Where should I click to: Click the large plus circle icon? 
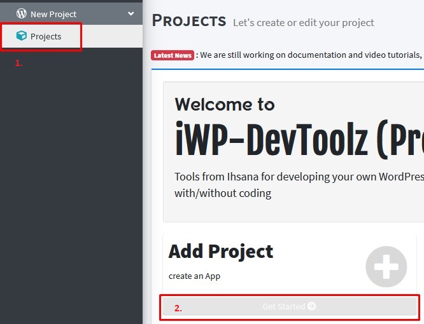click(386, 266)
